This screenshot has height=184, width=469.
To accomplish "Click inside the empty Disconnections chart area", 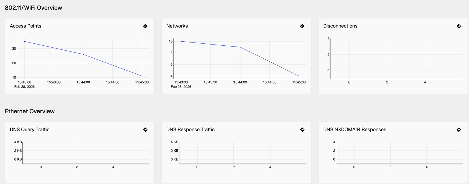I will (x=396, y=58).
